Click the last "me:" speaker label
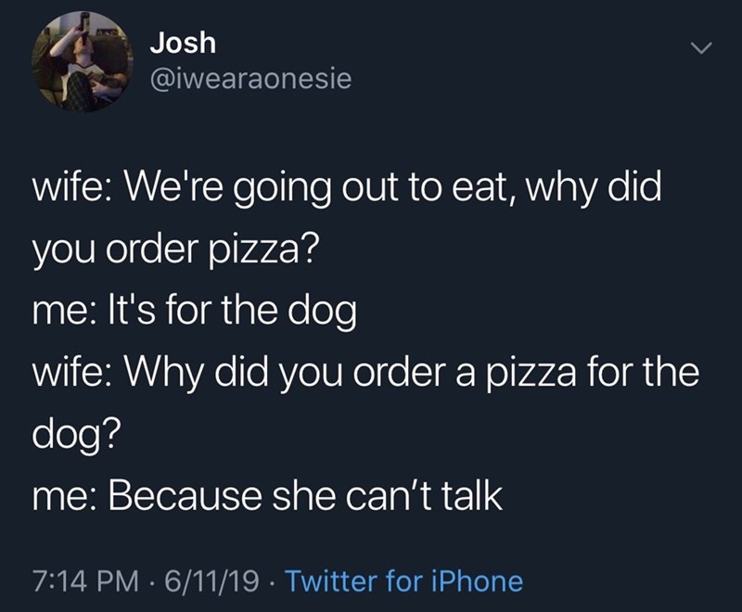 64,498
